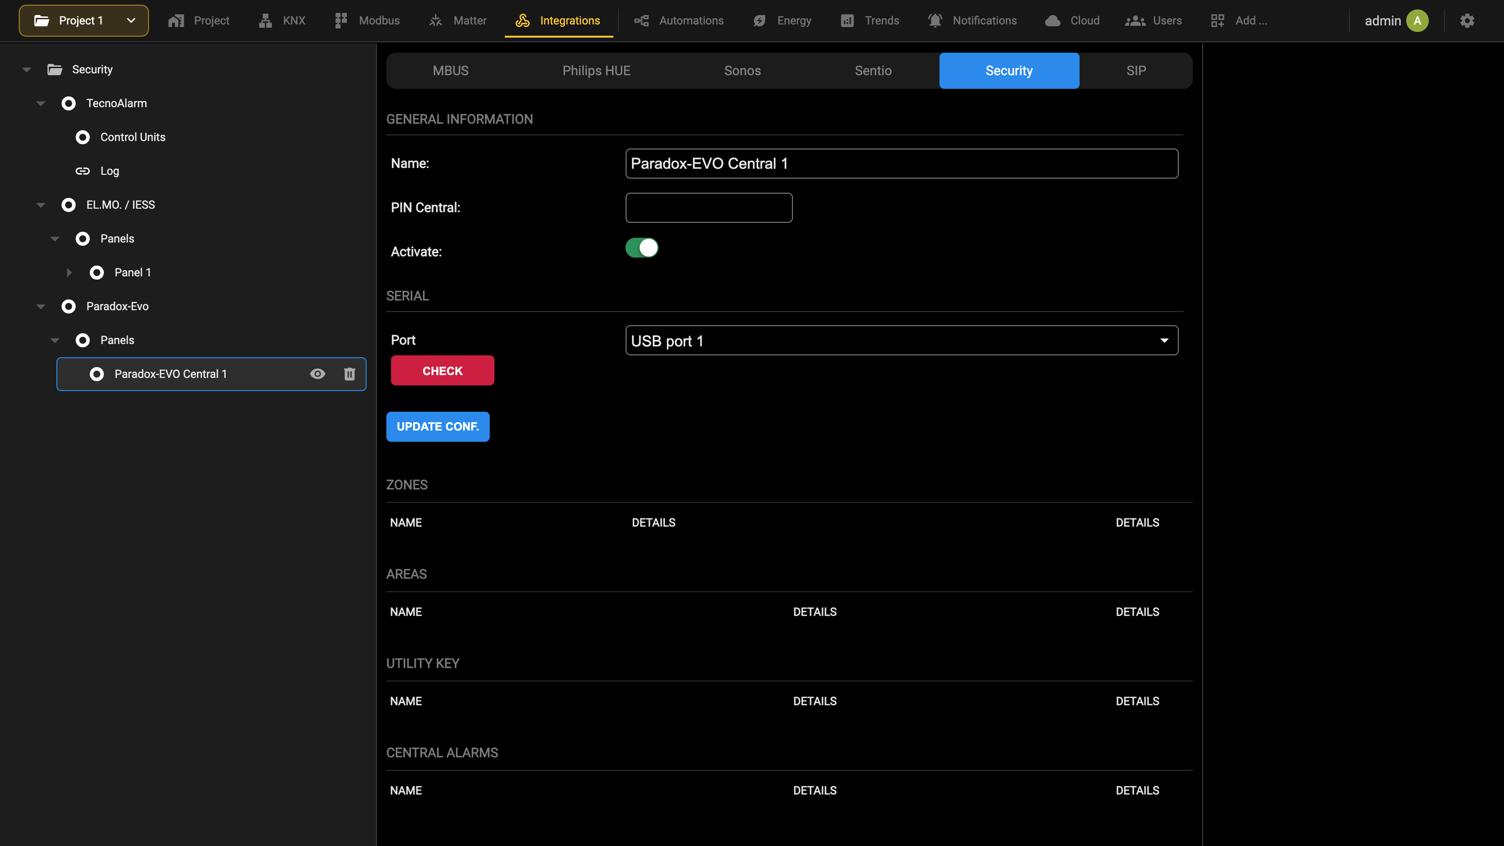
Task: Click the Cloud icon
Action: click(1053, 21)
